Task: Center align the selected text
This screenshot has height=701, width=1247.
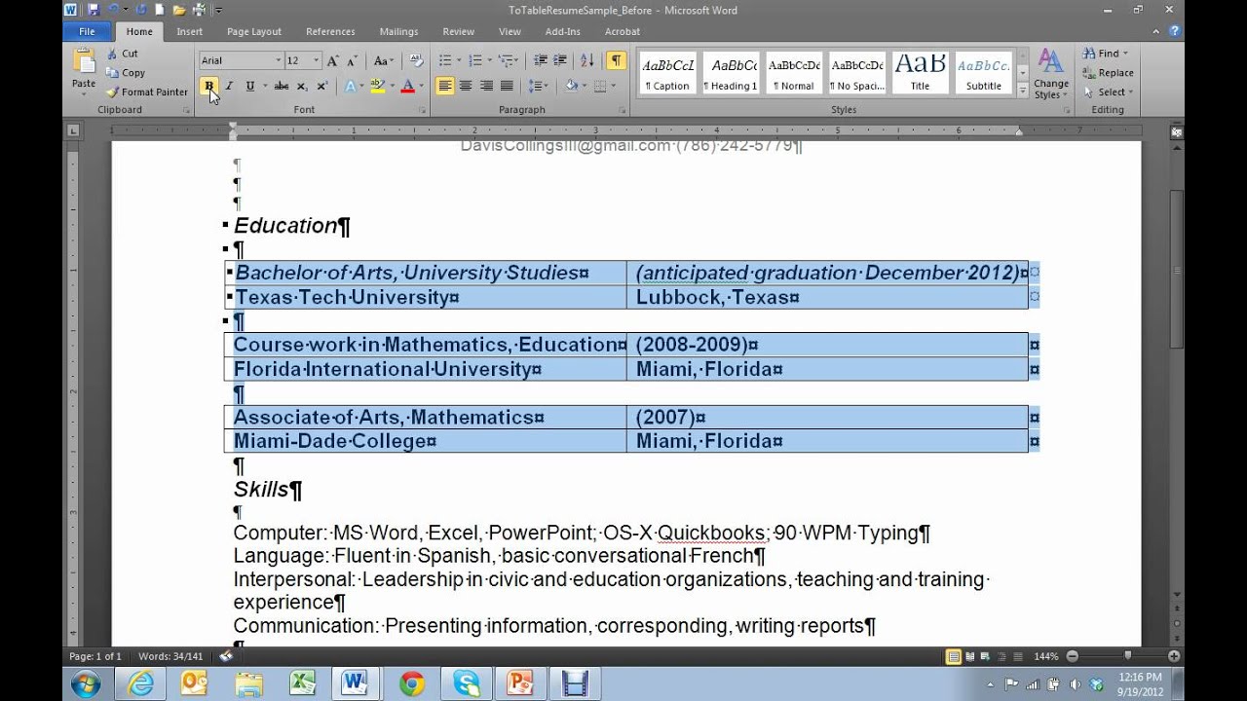Action: pos(466,87)
